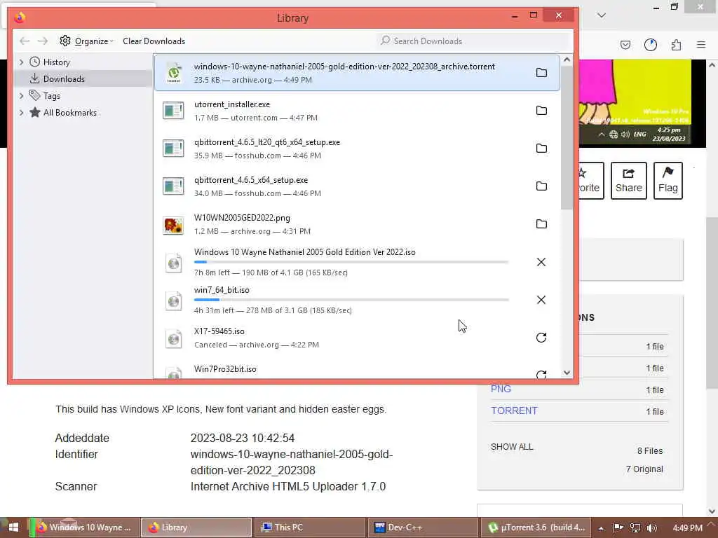Retry the Win7Pro32bit.iso download

(x=541, y=375)
